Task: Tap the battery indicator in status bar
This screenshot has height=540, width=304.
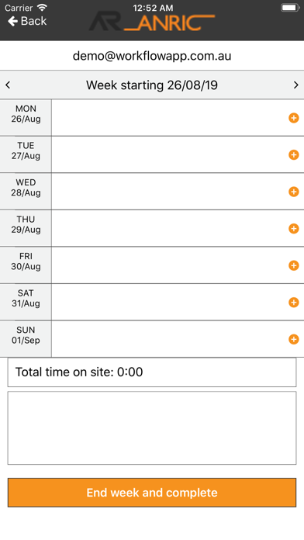Action: tap(290, 8)
